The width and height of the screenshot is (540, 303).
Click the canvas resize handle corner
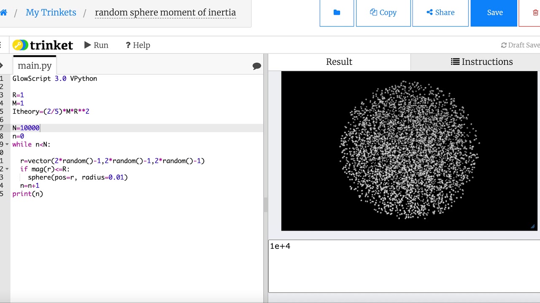(x=534, y=227)
